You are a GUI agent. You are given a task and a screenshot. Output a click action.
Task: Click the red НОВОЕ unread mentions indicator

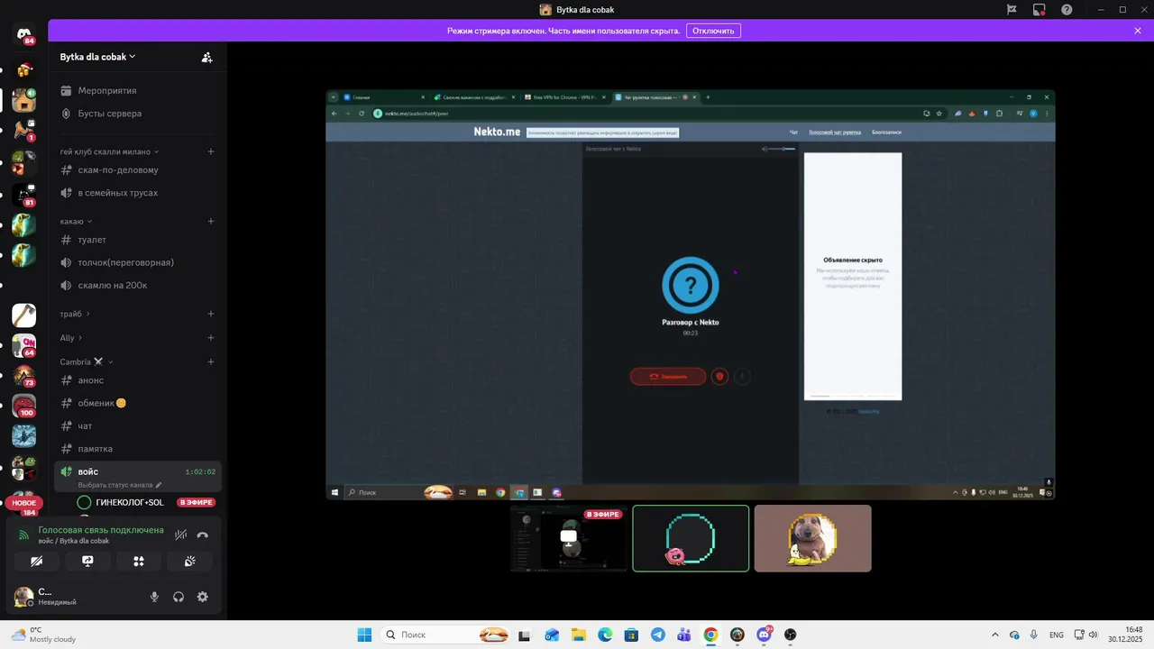click(x=23, y=503)
